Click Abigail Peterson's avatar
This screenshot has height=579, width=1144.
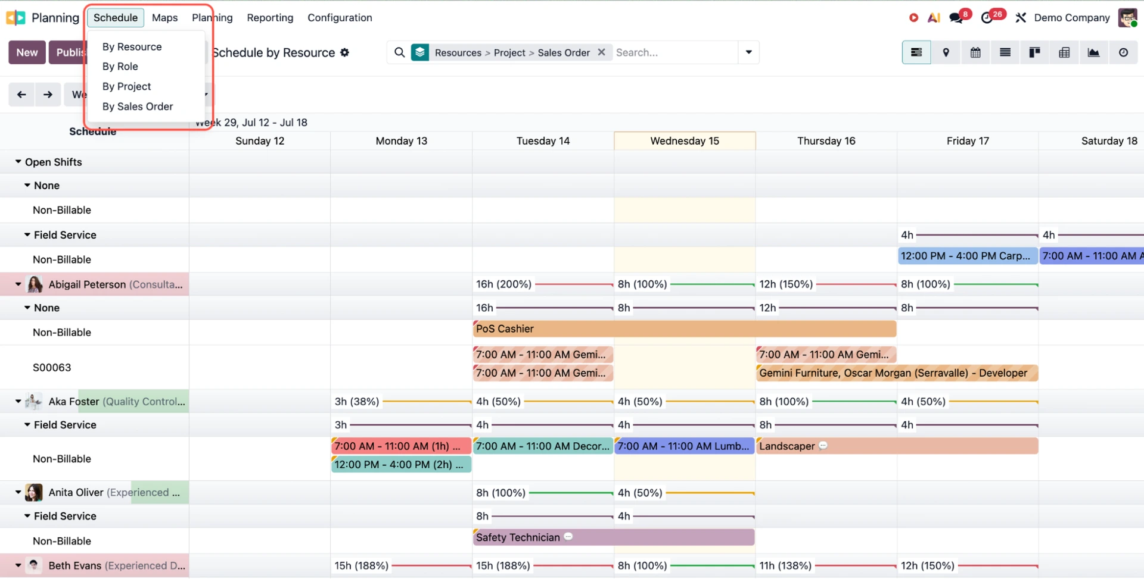coord(35,284)
